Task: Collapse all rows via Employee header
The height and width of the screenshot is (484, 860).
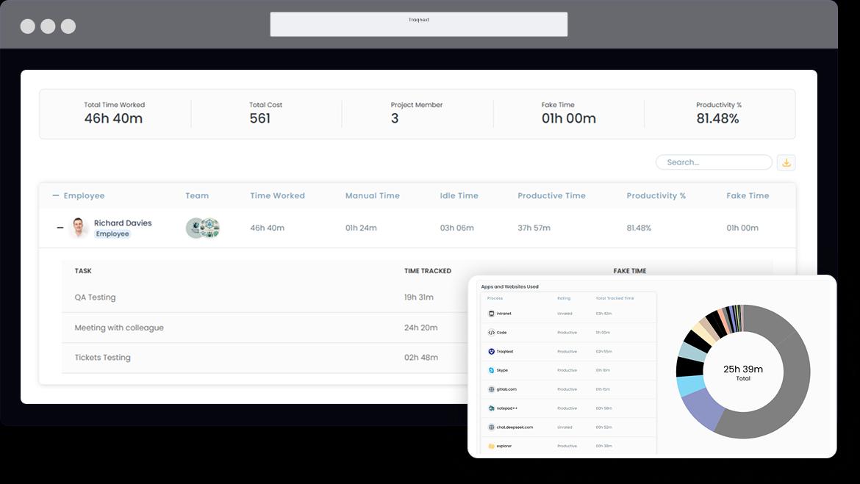Action: point(56,195)
